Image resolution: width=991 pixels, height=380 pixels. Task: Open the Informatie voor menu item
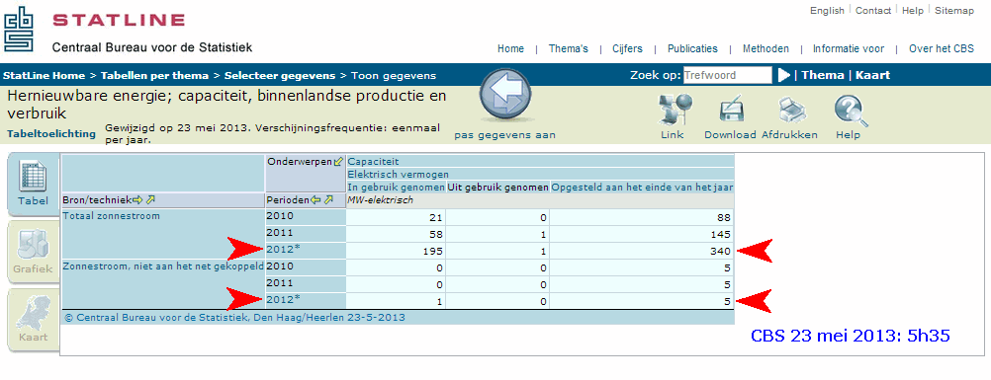pos(849,48)
